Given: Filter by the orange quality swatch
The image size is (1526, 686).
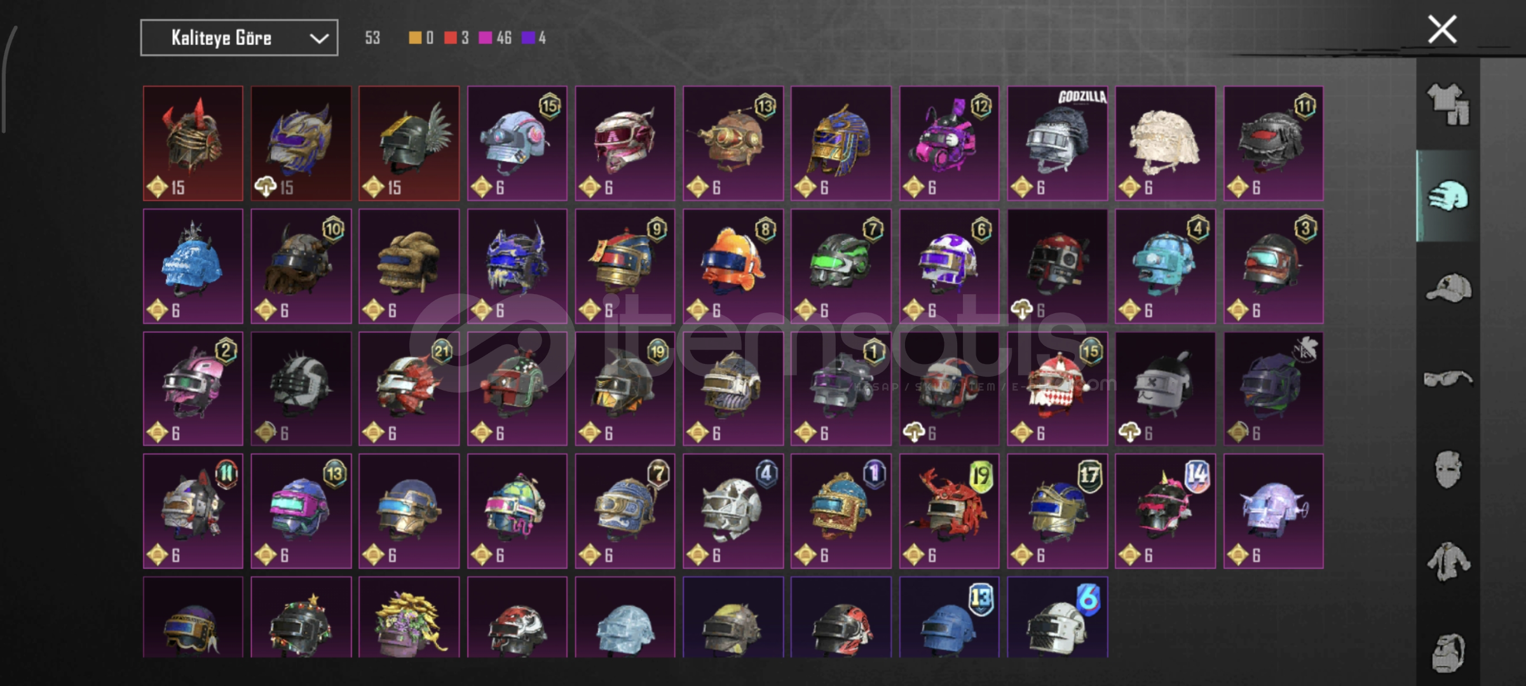Looking at the screenshot, I should [x=414, y=38].
